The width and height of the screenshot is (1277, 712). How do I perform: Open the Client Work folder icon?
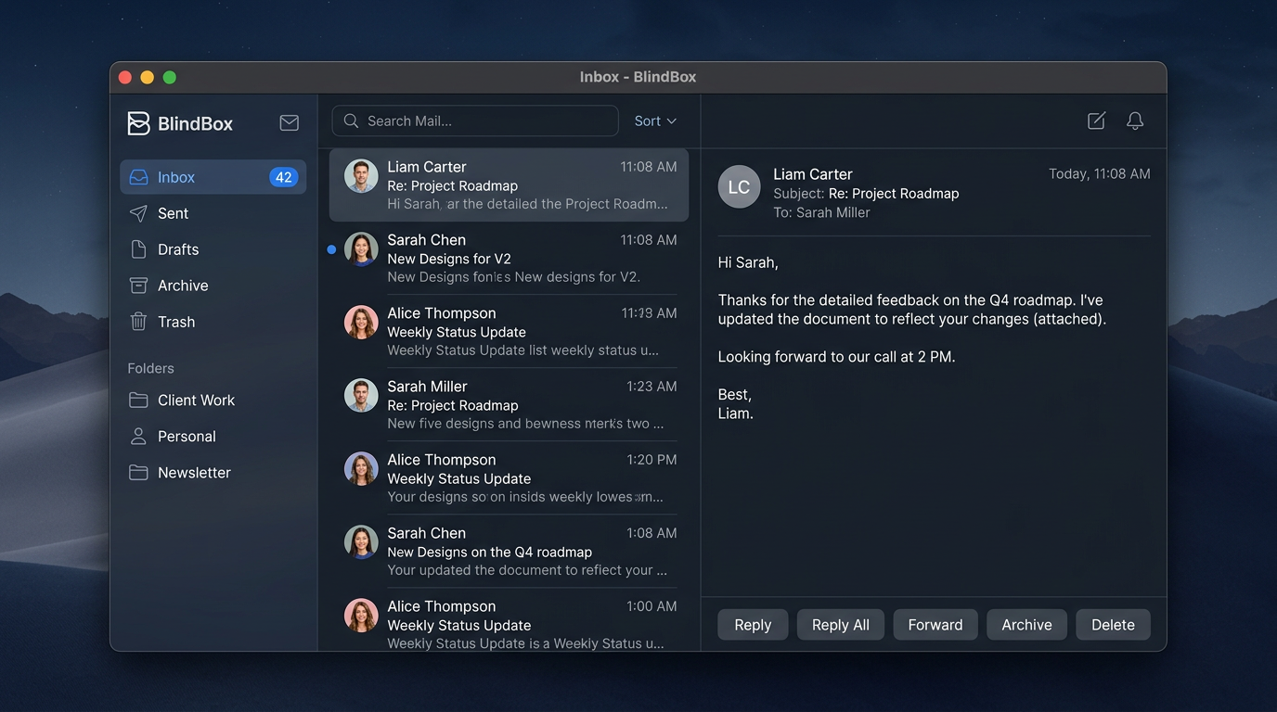137,400
